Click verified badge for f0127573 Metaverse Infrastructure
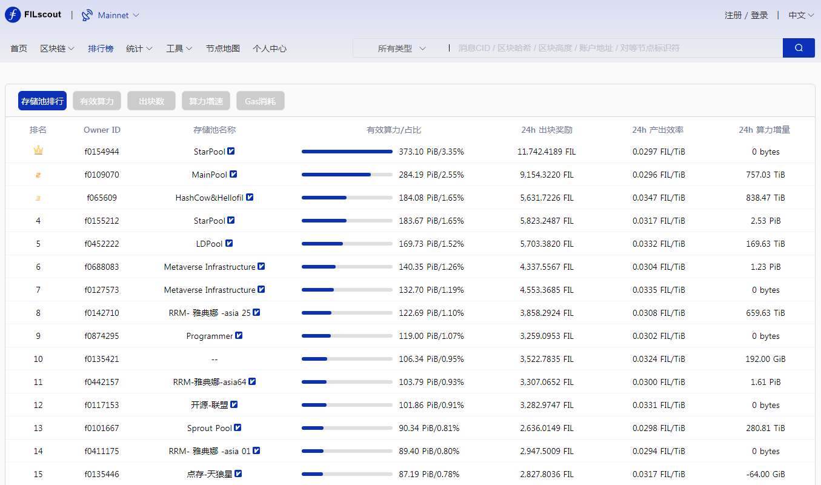The width and height of the screenshot is (821, 485). pos(261,289)
